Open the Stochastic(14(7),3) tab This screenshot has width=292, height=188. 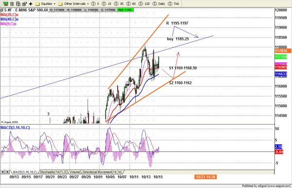coord(54,172)
